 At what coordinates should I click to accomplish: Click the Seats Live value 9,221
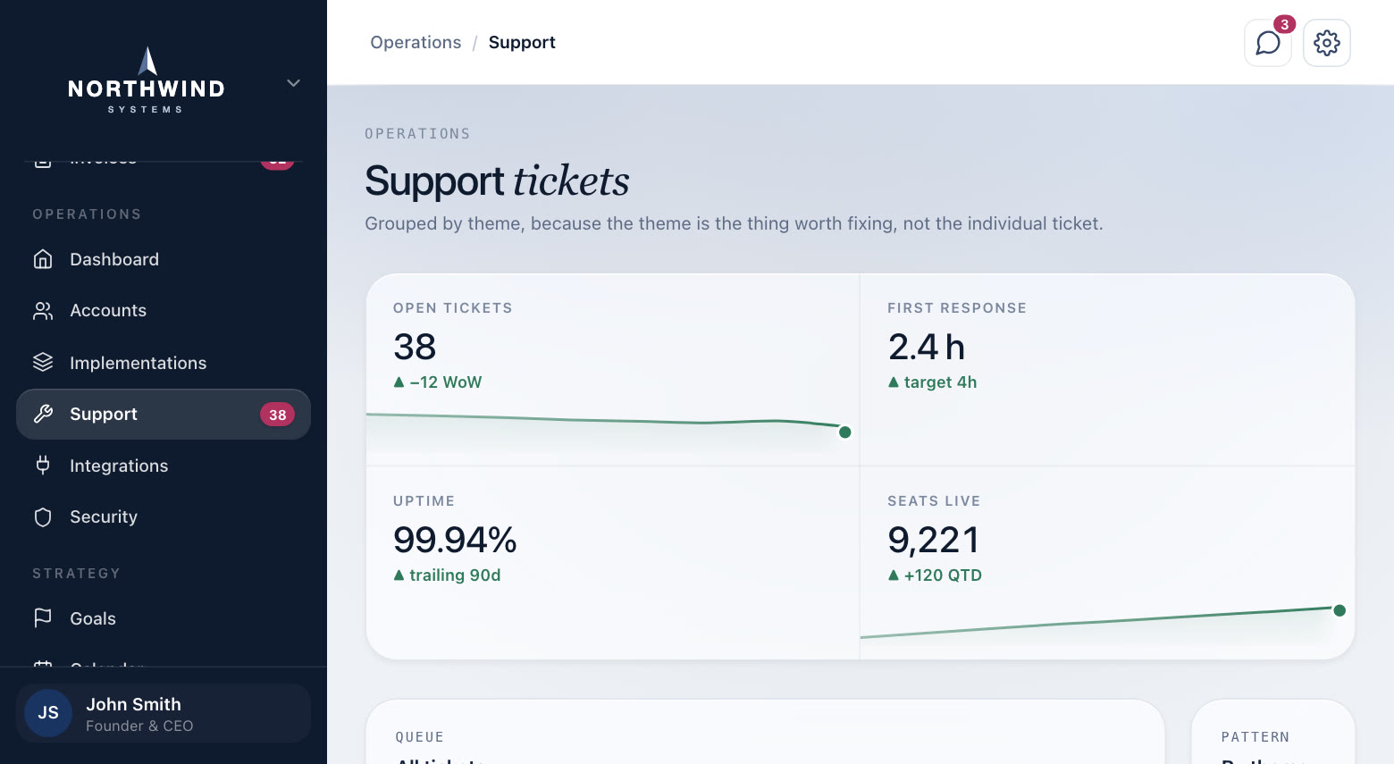click(933, 540)
